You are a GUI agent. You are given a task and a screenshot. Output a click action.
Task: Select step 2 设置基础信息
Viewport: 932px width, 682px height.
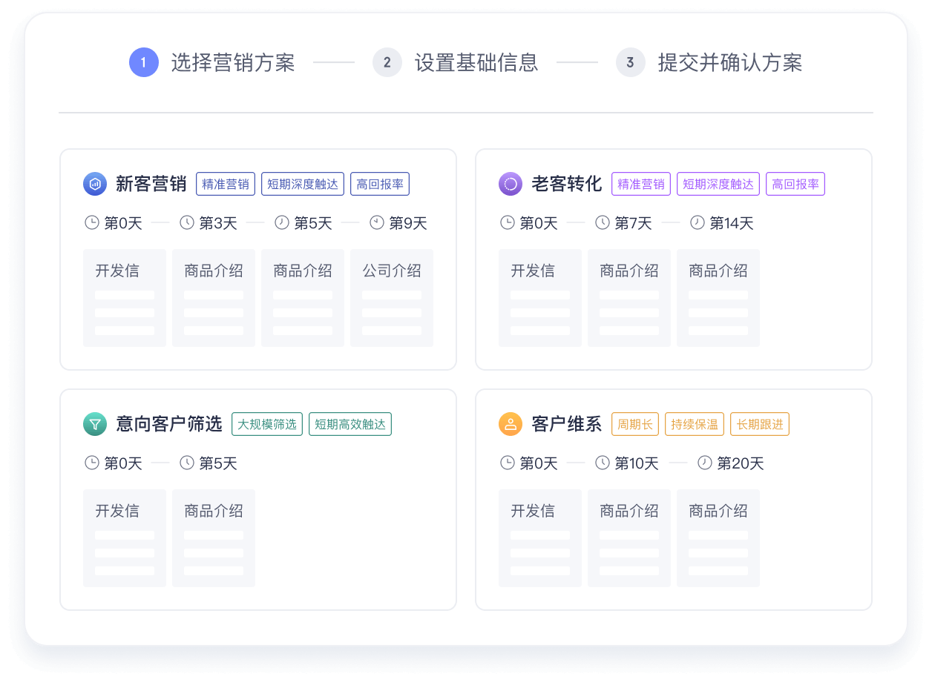[387, 62]
